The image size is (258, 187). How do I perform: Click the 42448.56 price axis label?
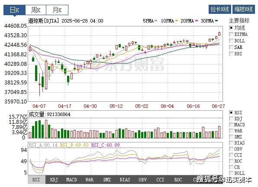pyautogui.click(x=16, y=45)
